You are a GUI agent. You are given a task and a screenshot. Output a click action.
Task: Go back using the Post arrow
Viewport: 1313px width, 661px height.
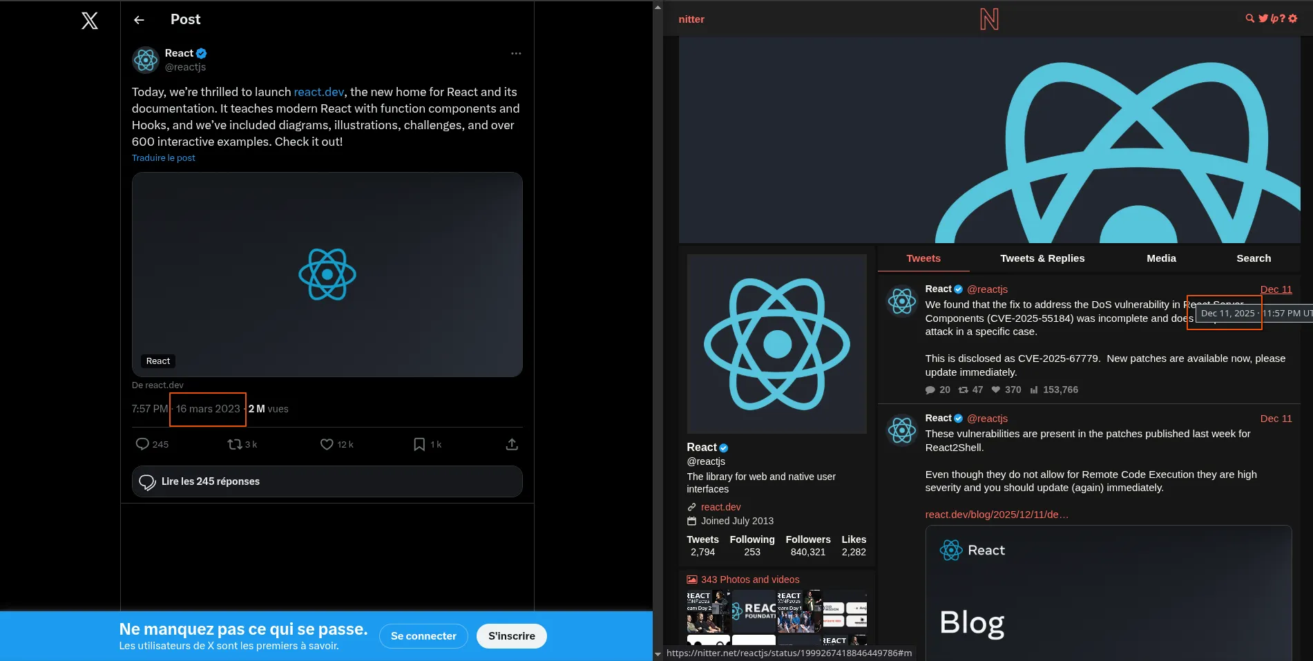coord(139,20)
